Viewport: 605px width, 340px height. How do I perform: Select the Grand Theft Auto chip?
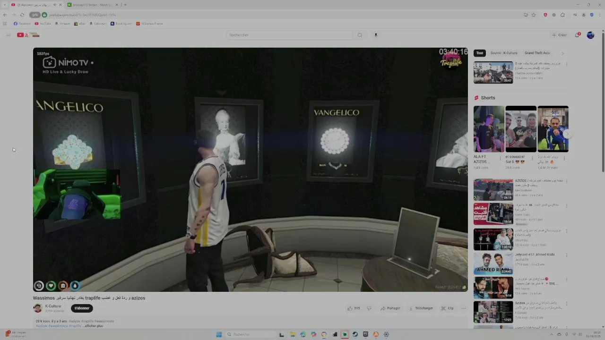point(537,53)
